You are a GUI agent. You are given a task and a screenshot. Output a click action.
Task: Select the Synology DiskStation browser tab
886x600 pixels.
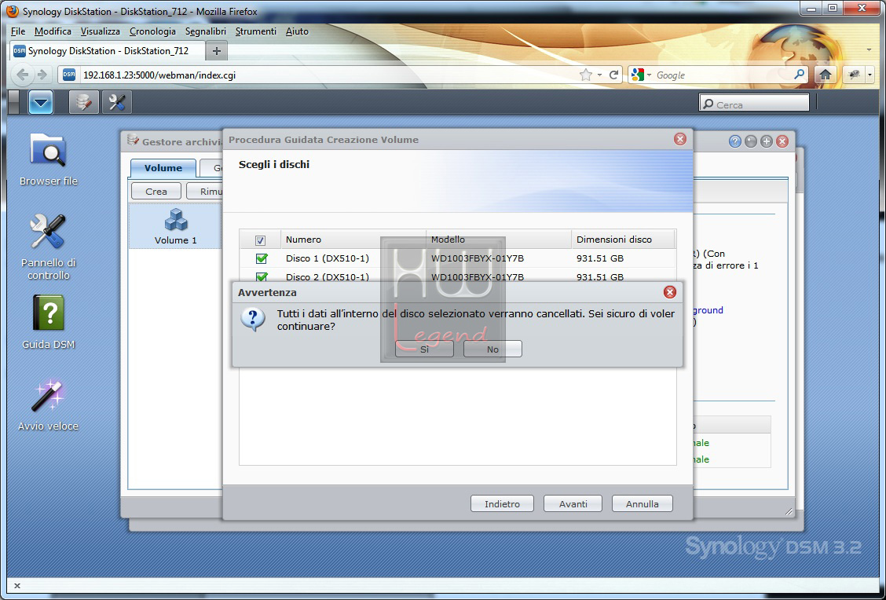[106, 51]
